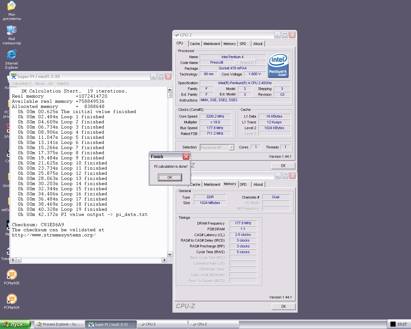Click the Technology 90 nm field
Screen dimensions: 411x329
(209, 74)
